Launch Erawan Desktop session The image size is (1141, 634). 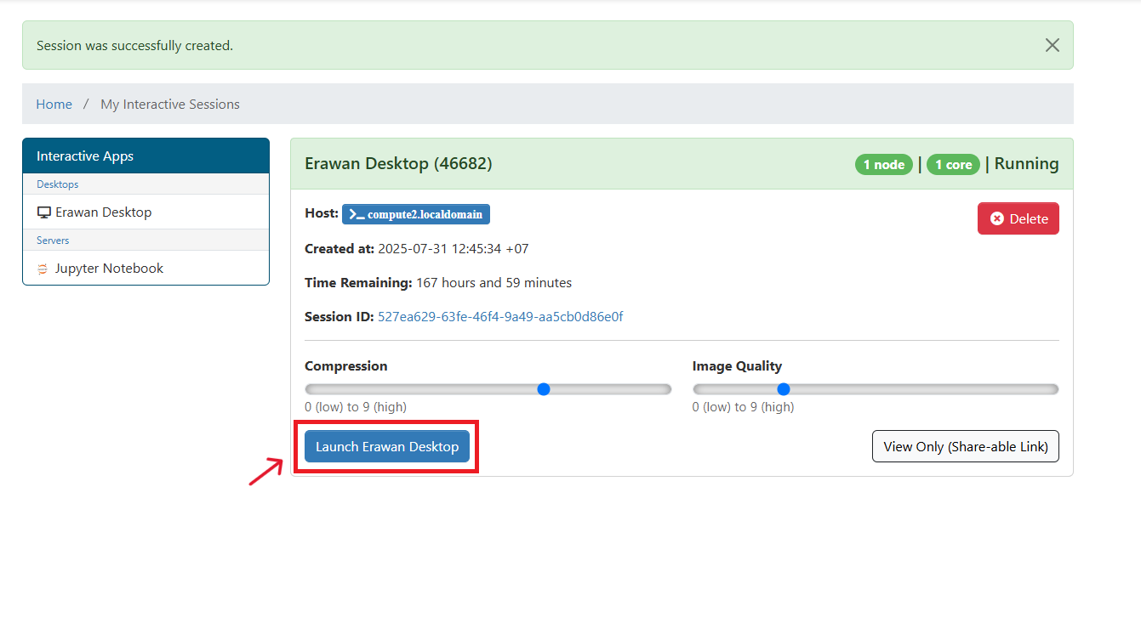point(387,446)
